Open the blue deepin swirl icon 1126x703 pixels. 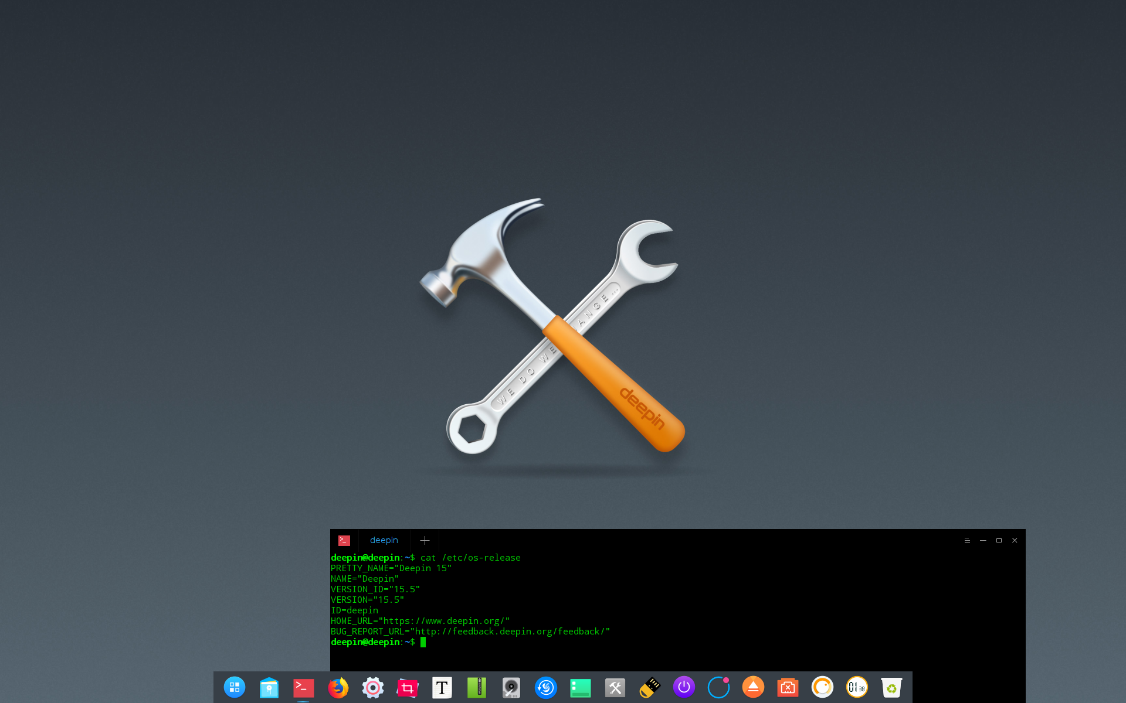[546, 687]
